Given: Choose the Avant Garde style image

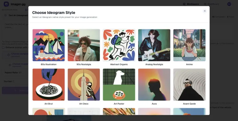Looking at the screenshot, I should (x=189, y=85).
